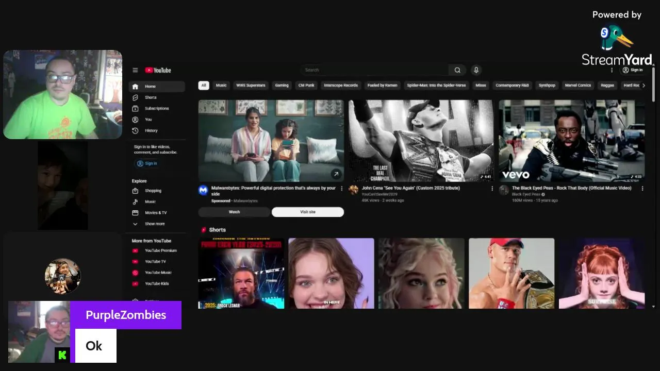Open the John Cena tribute thumbnail
Image resolution: width=660 pixels, height=371 pixels.
click(421, 141)
